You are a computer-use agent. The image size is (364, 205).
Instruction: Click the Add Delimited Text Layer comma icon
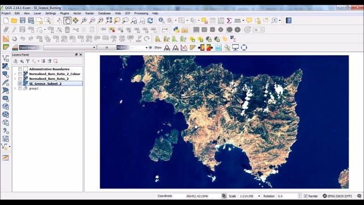coord(6,131)
